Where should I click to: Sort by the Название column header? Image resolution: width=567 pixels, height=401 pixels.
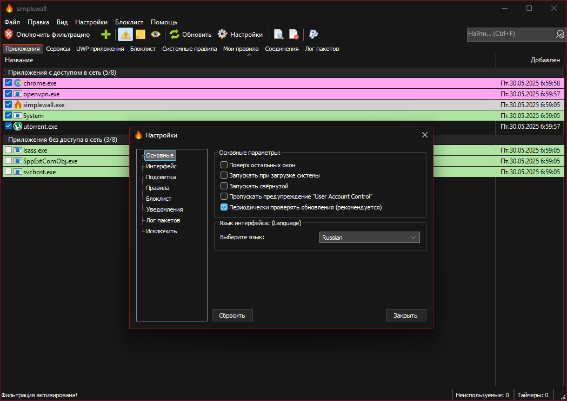click(x=249, y=60)
